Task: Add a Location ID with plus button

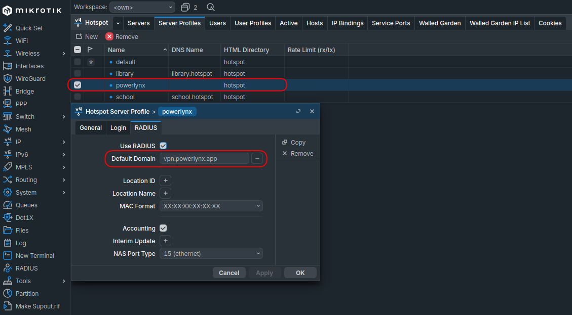Action: (x=165, y=181)
